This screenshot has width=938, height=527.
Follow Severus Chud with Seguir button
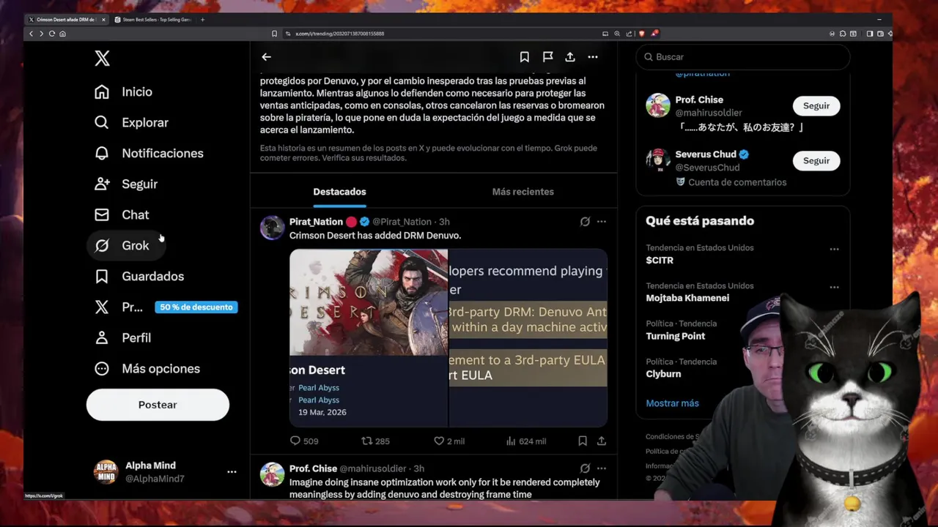coord(816,160)
